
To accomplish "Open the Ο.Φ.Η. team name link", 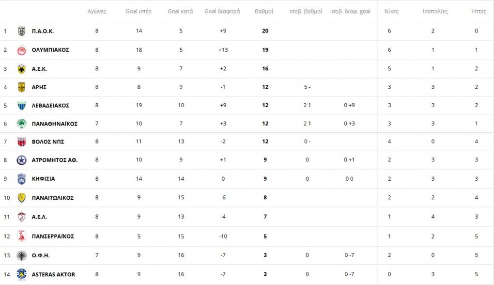I will 41,255.
